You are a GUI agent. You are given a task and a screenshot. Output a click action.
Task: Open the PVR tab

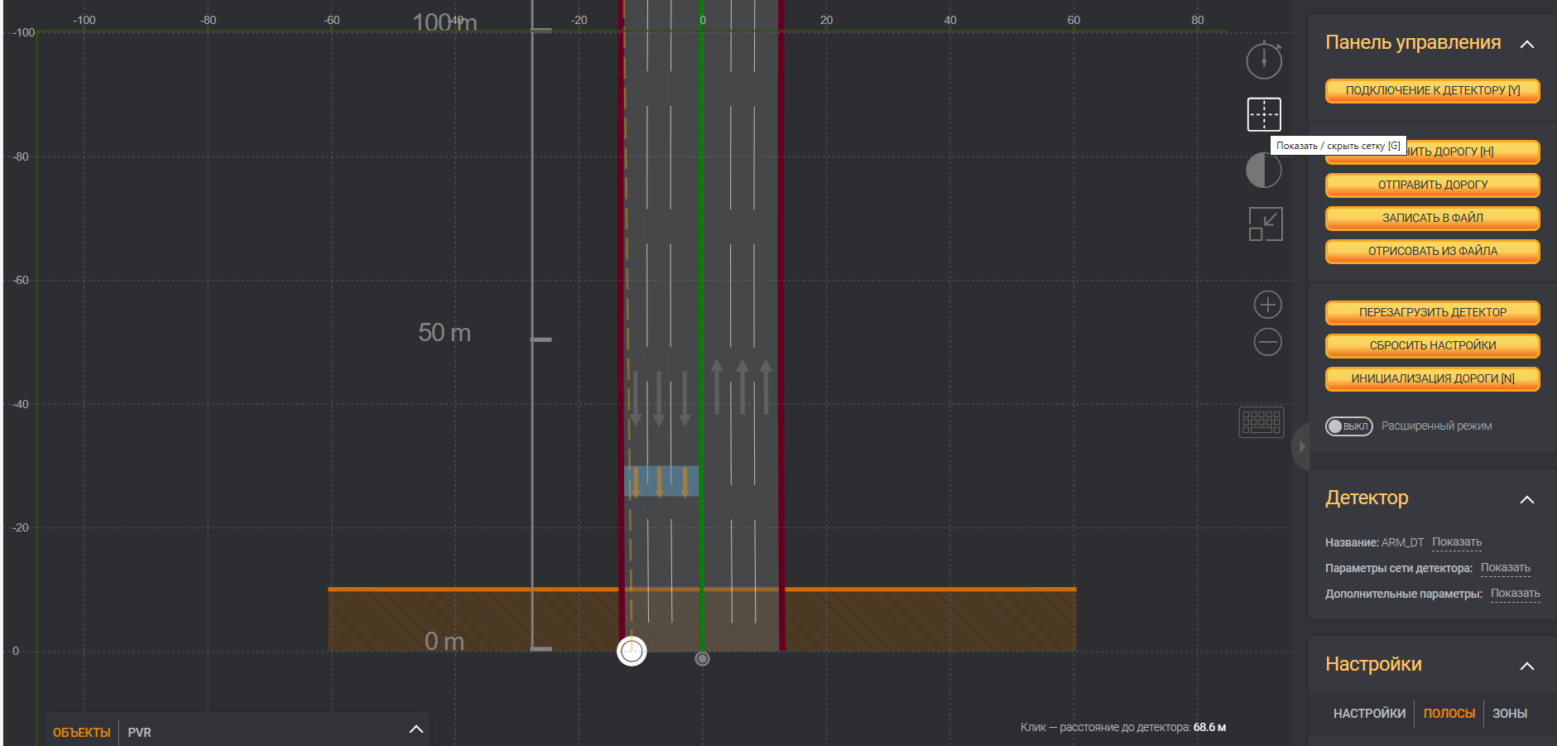click(139, 733)
